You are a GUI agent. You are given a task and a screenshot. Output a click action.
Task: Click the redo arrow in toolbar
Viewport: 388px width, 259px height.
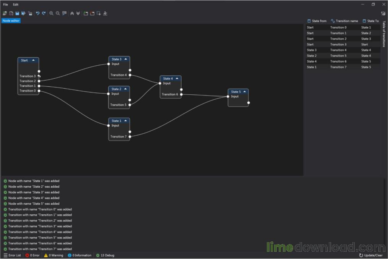pos(44,13)
